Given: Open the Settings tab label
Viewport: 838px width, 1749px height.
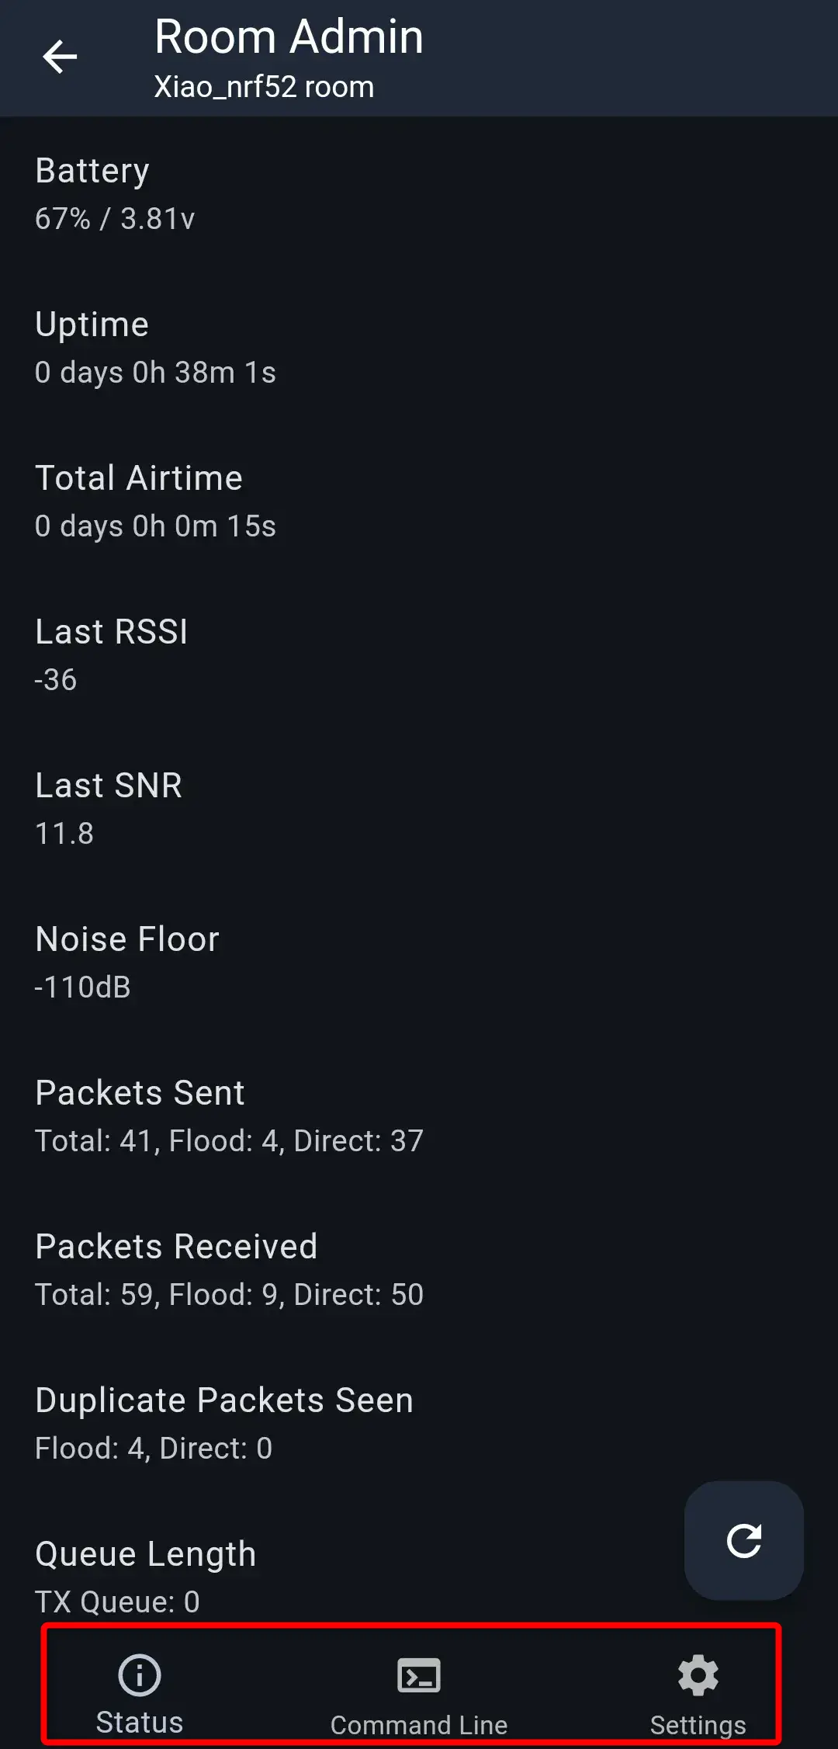Looking at the screenshot, I should coord(698,1725).
